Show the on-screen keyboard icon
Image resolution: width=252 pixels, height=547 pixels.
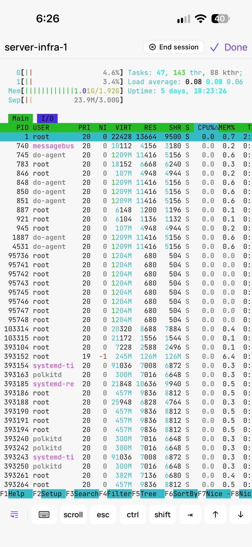(44, 514)
